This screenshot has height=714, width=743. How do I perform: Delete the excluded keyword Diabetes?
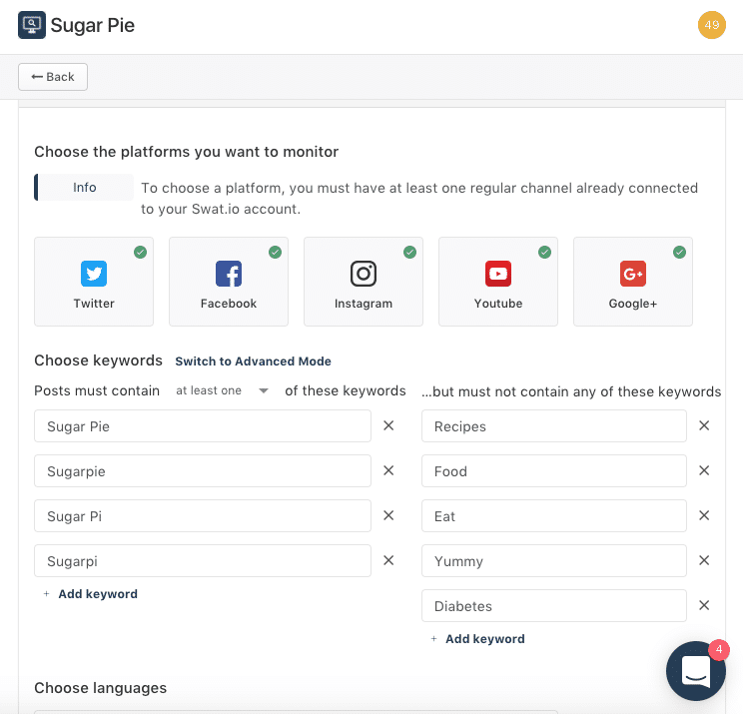[x=704, y=605]
